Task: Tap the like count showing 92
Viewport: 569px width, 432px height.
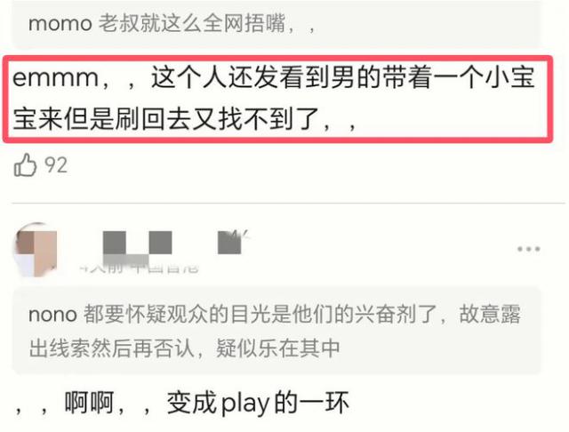Action: (56, 165)
